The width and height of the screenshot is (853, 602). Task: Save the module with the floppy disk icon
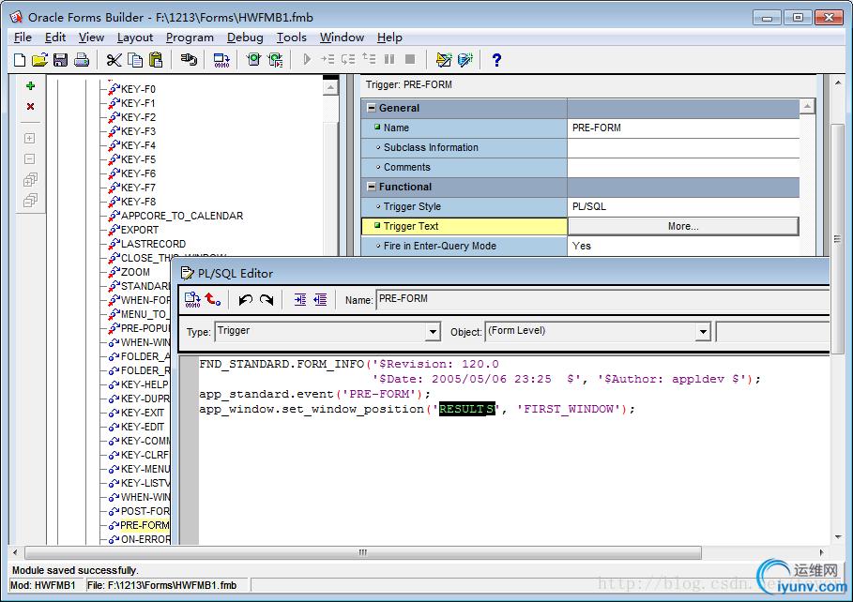pos(60,60)
